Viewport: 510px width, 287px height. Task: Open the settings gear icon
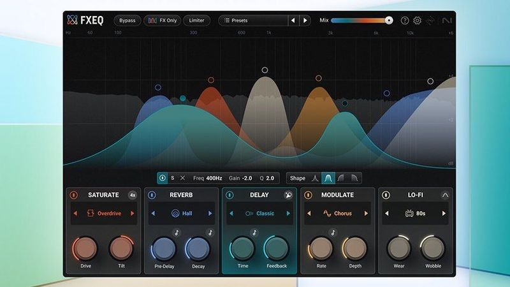point(418,20)
